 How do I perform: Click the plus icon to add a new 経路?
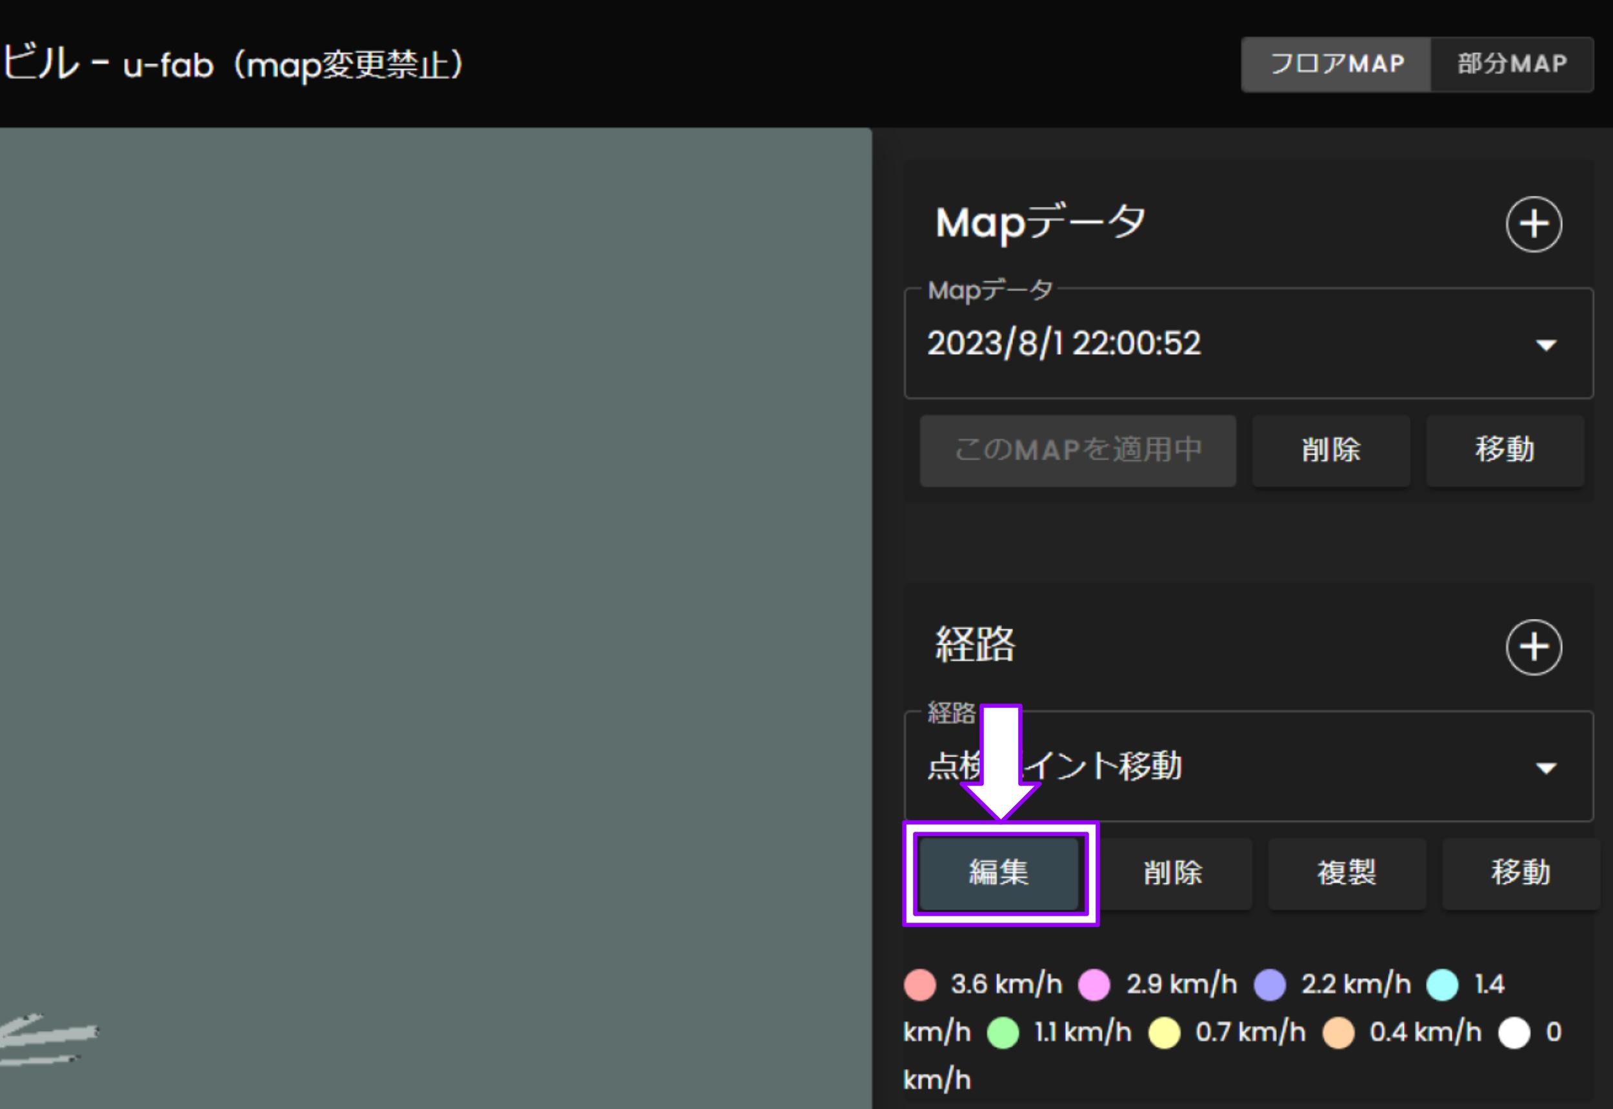point(1534,646)
